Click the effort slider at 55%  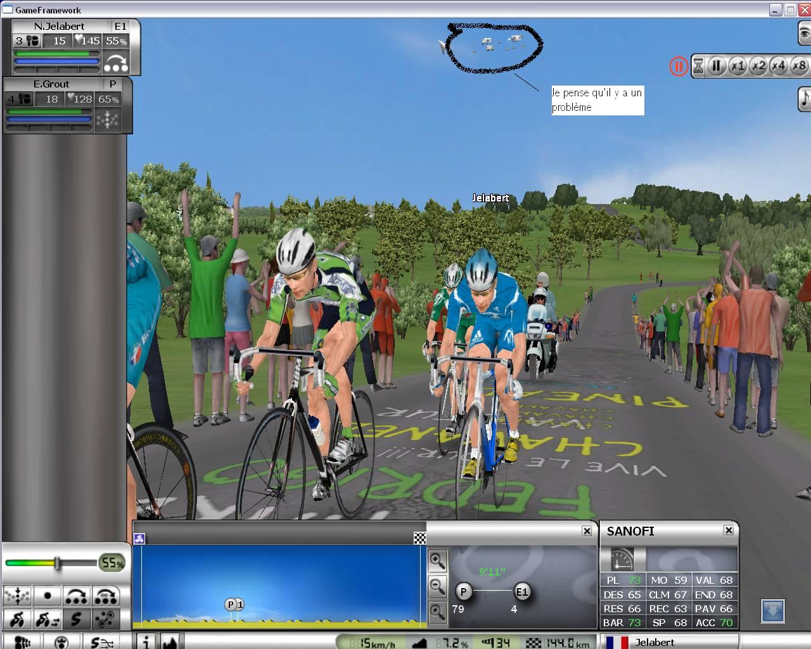pos(57,563)
